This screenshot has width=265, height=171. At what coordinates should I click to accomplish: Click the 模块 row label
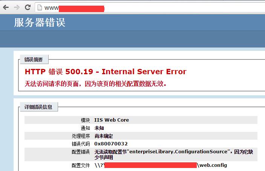[85, 120]
